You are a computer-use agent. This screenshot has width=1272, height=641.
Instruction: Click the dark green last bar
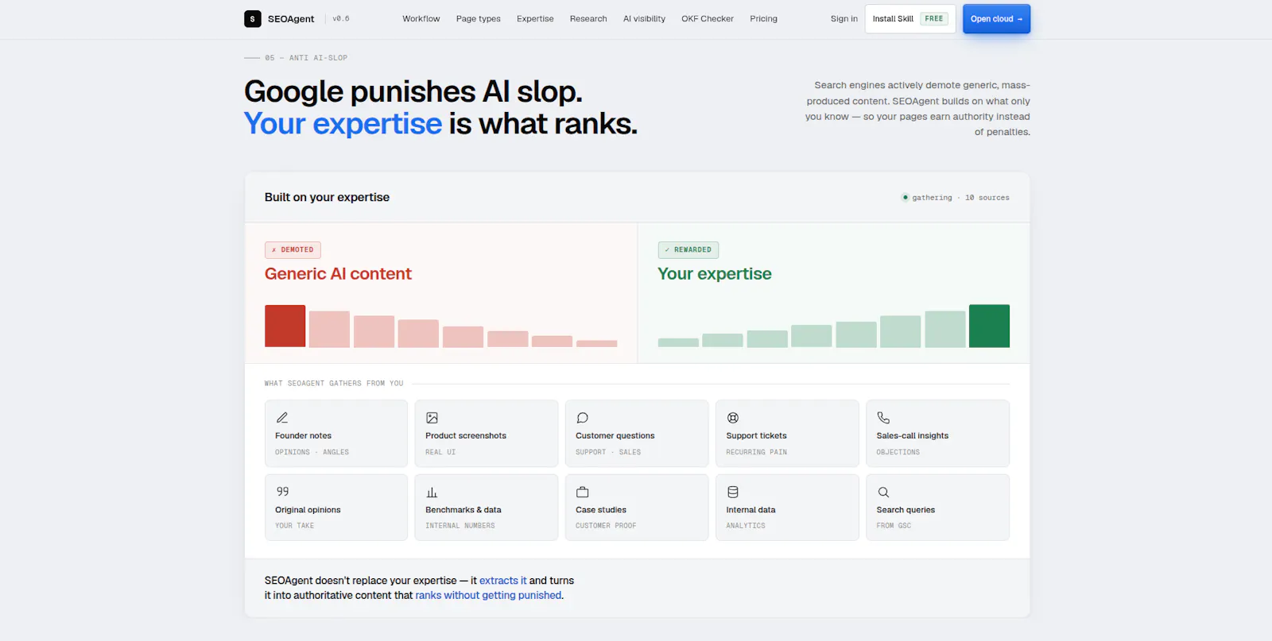[x=989, y=326]
